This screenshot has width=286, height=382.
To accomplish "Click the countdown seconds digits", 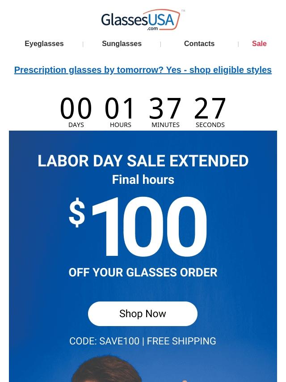I will pyautogui.click(x=210, y=108).
